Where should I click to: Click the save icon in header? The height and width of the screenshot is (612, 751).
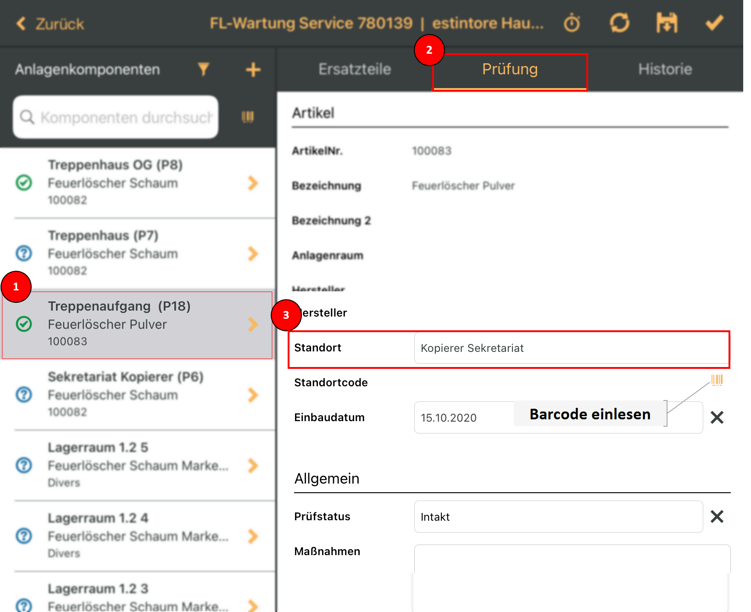(x=667, y=23)
